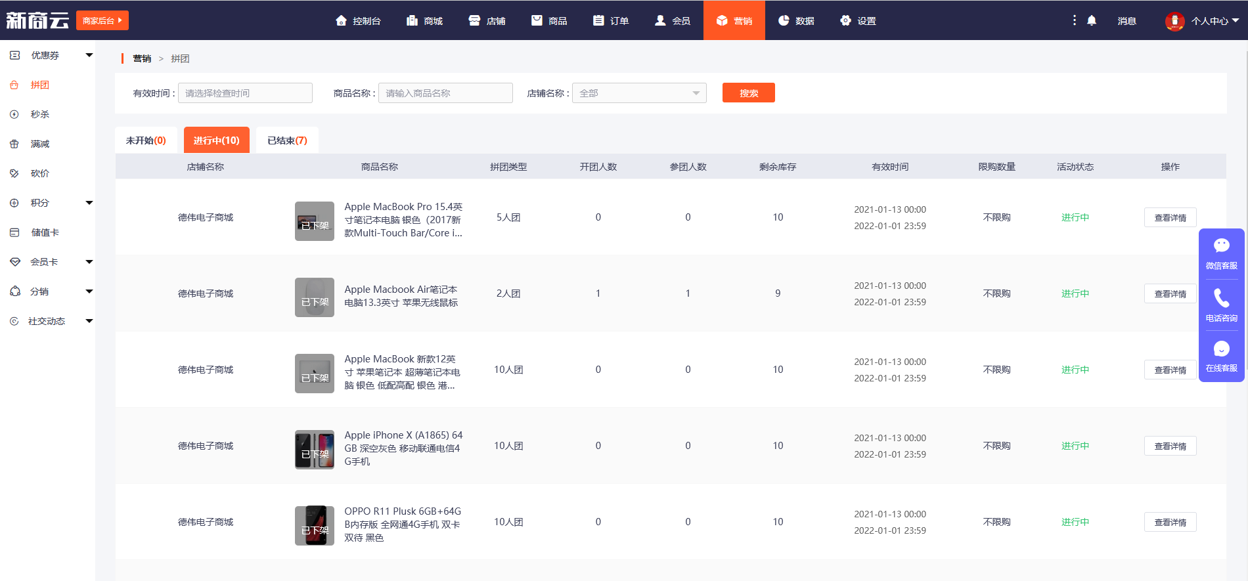Click the 积分 sidebar icon
The height and width of the screenshot is (581, 1248).
[14, 203]
